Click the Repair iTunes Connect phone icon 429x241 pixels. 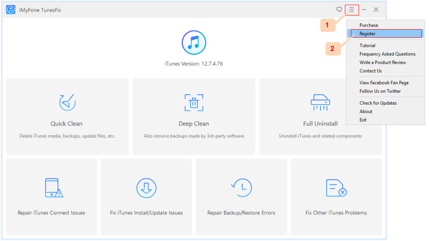[x=54, y=188]
